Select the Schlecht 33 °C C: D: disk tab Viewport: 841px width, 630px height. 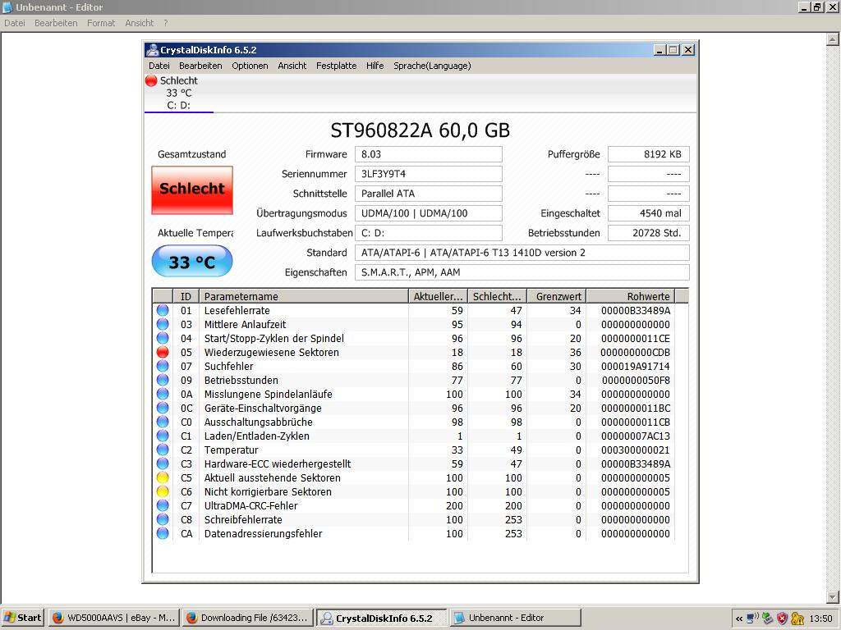click(178, 93)
